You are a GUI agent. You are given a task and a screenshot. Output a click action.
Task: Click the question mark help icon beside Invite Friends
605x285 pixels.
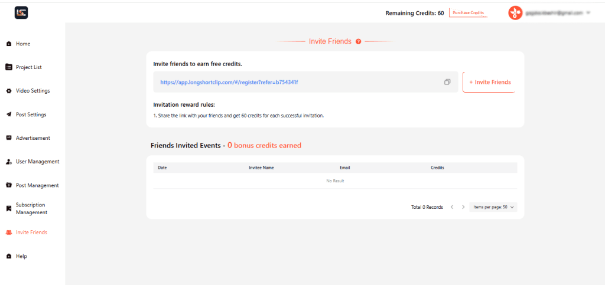pos(359,41)
